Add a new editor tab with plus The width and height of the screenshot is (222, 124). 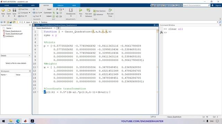click(58, 28)
